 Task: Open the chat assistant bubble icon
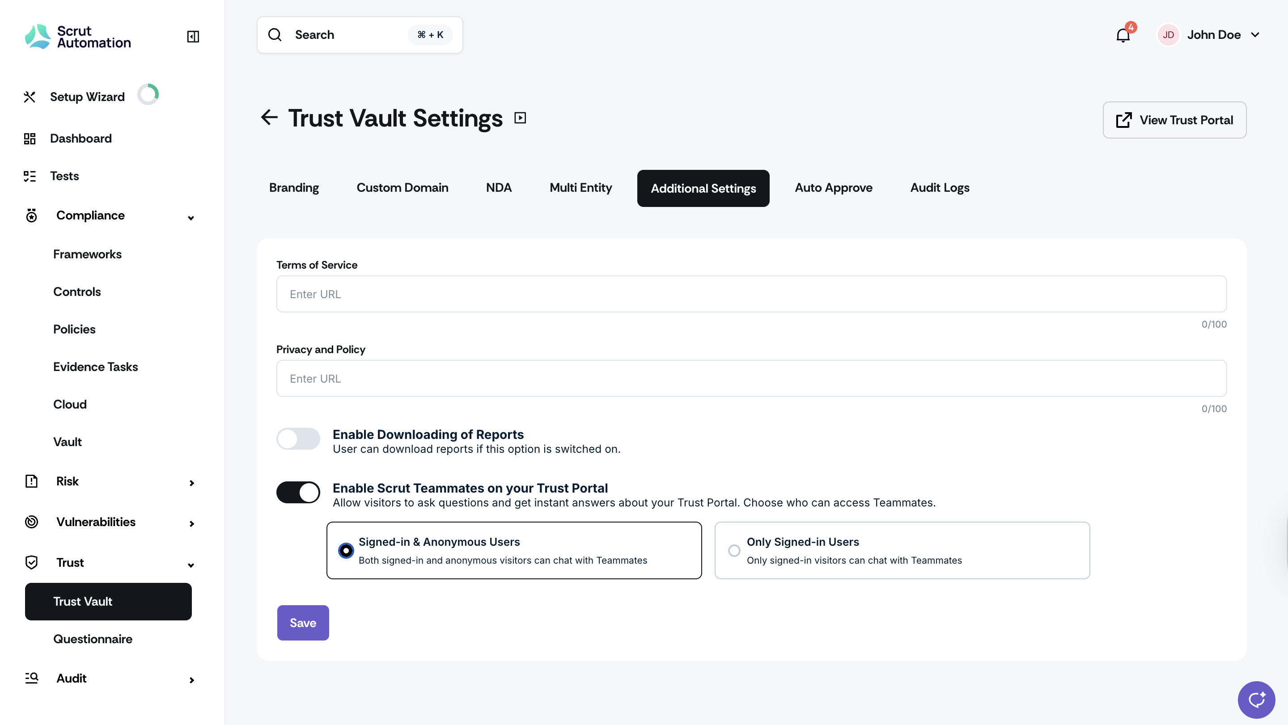(1256, 699)
